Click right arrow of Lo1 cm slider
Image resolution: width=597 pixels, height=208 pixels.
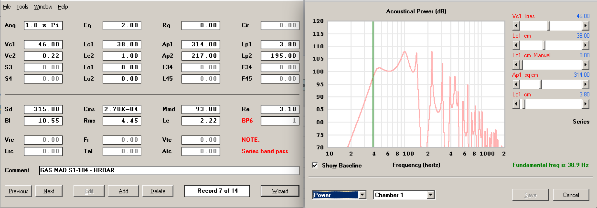tap(585, 65)
